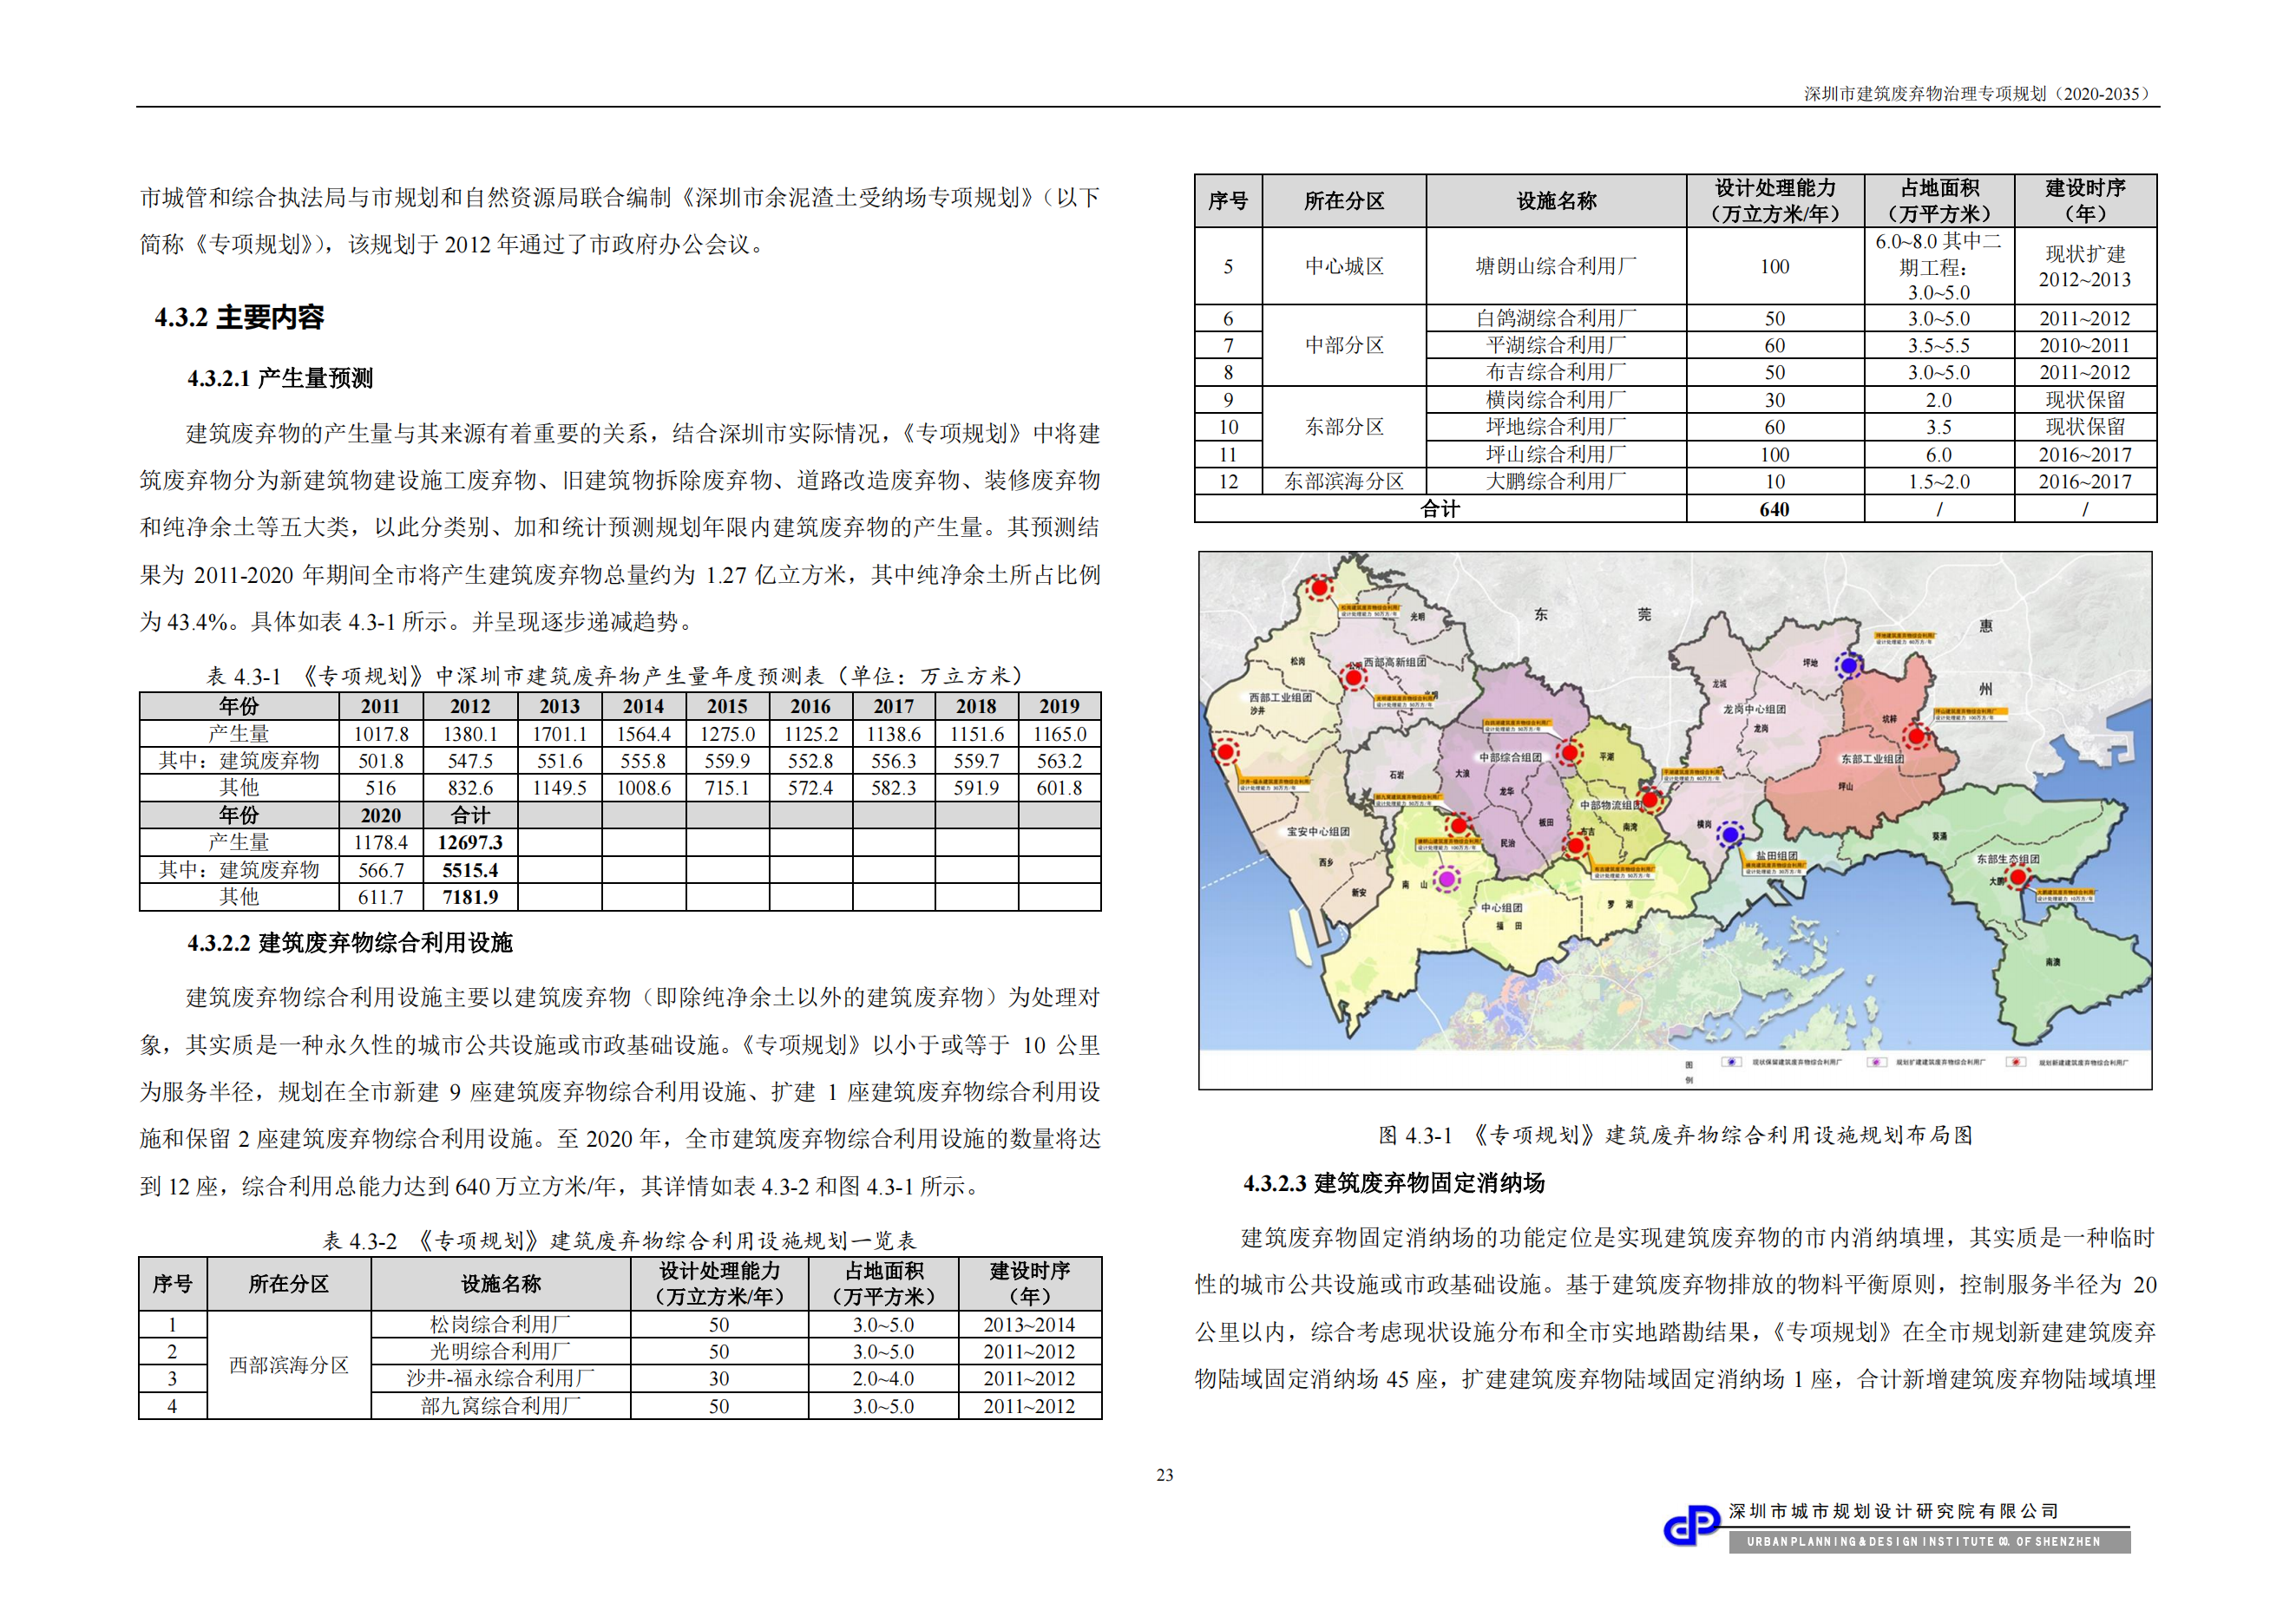Click the table cell 坪地综合利用厂
Image resolution: width=2296 pixels, height=1623 pixels.
(x=1557, y=427)
